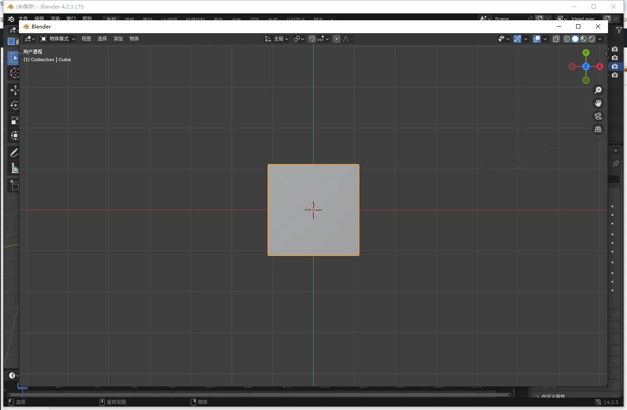Screen dimensions: 627x410
Task: Switch perspective/orthographic grid icon
Action: pos(598,129)
